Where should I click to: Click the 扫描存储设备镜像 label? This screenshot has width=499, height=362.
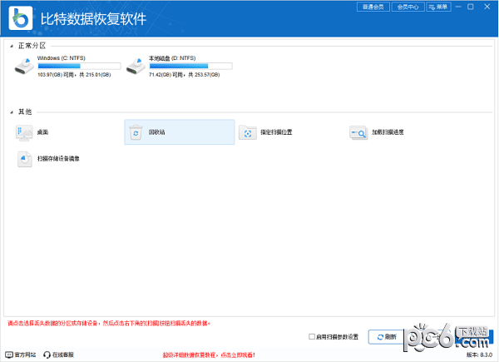[x=58, y=159]
